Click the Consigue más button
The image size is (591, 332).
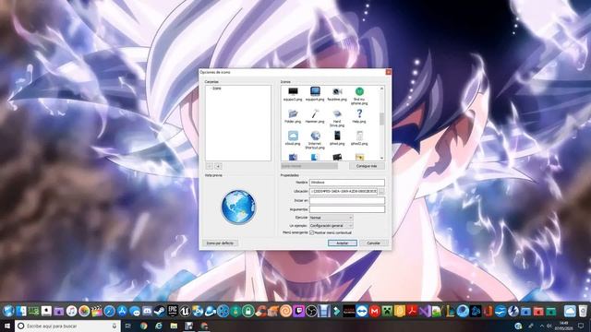367,166
